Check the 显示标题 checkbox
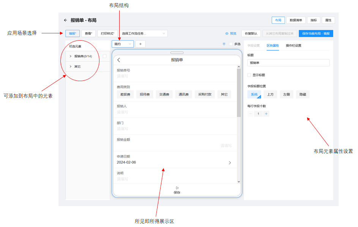358x227 pixels. [249, 75]
